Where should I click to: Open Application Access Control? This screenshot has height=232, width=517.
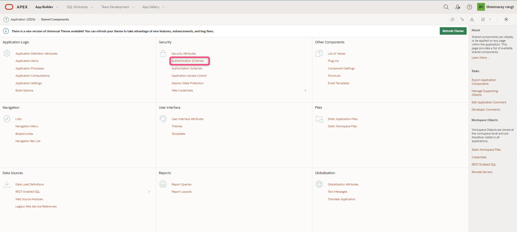[189, 76]
